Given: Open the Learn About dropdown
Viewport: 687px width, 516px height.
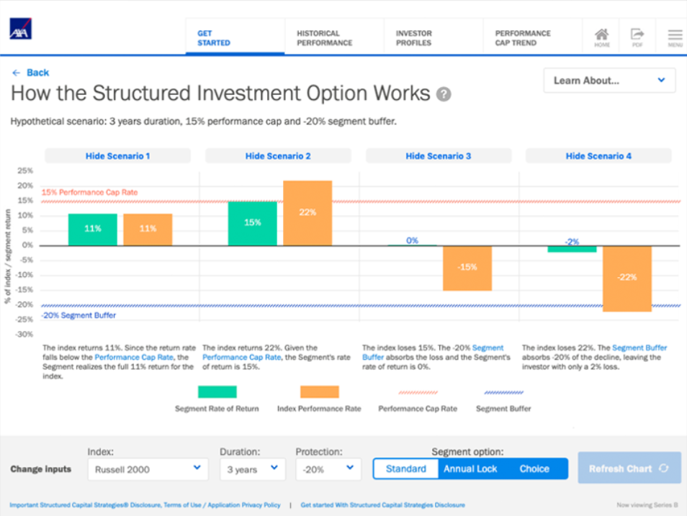Looking at the screenshot, I should [x=609, y=81].
